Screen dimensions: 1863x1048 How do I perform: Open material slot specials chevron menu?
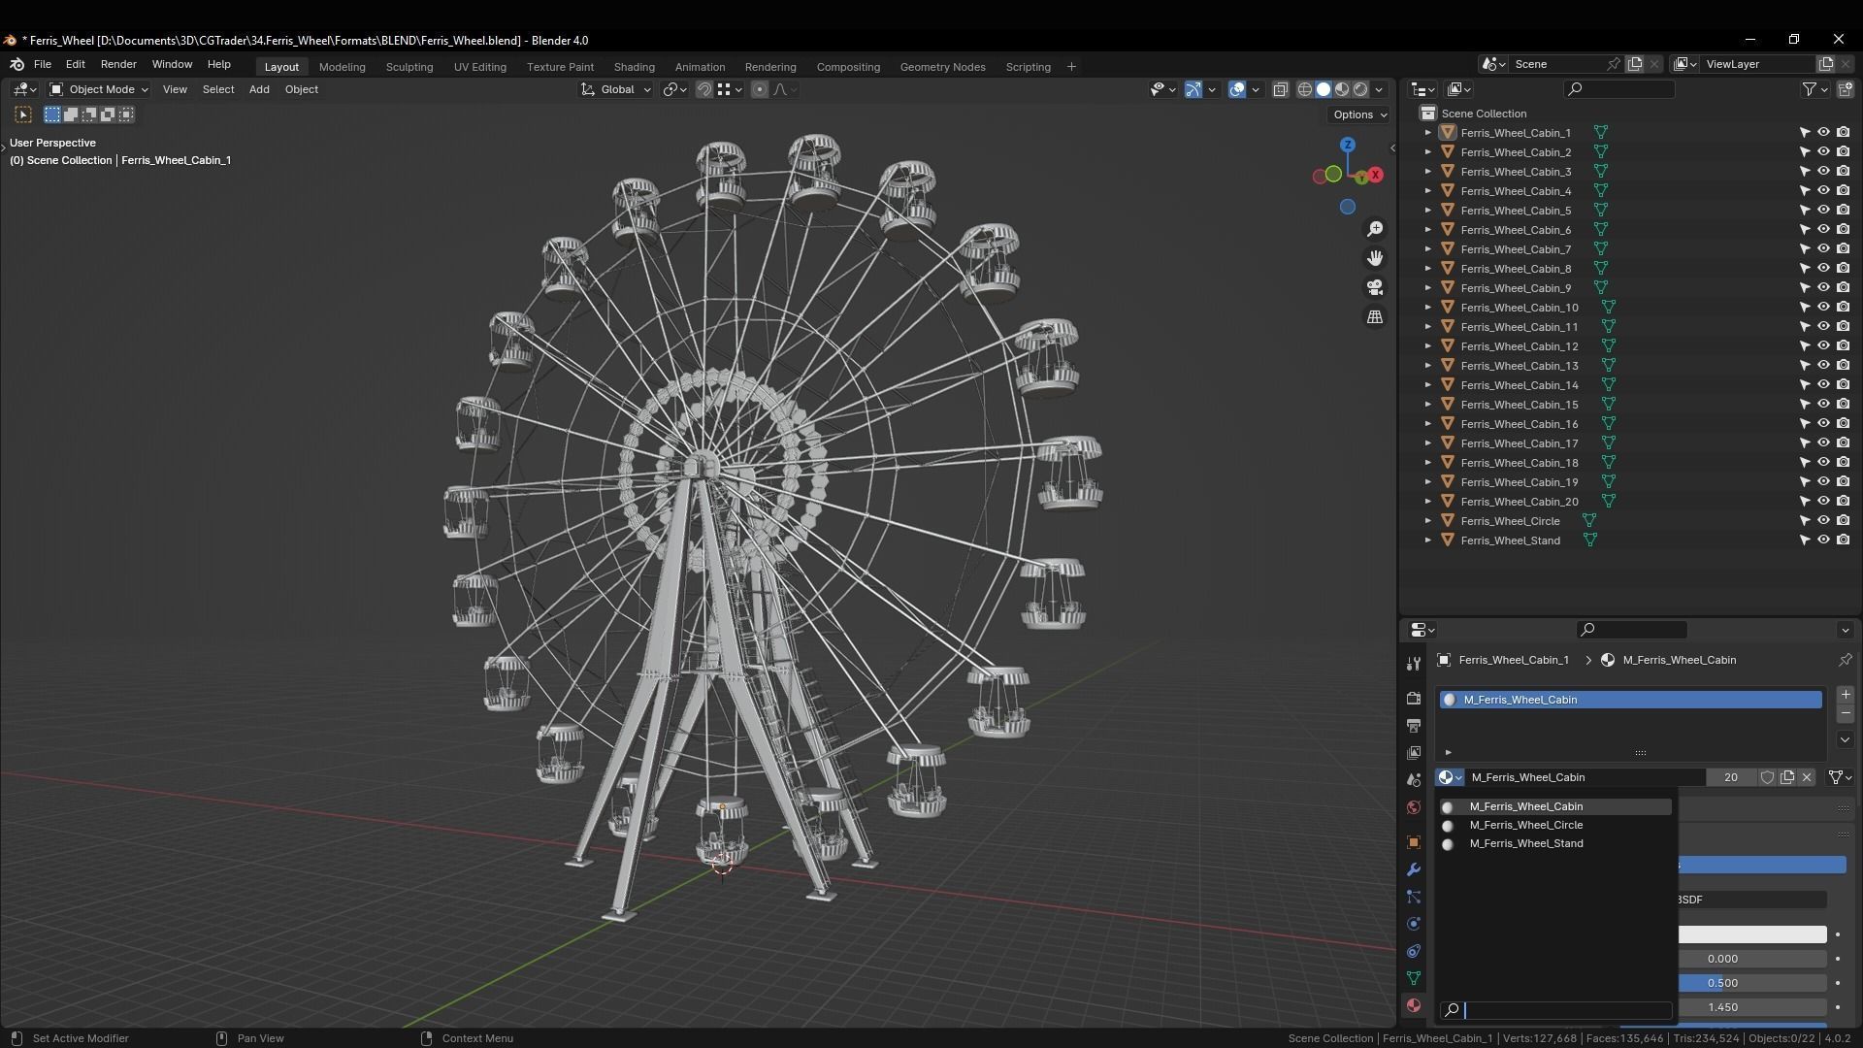click(1846, 739)
